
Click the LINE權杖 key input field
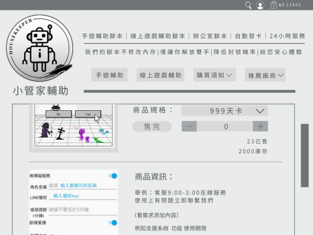click(x=83, y=196)
